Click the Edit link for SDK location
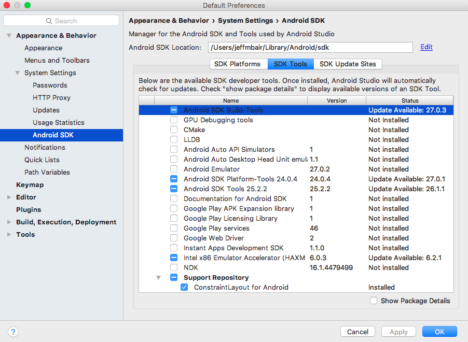This screenshot has height=342, width=468. tap(426, 47)
